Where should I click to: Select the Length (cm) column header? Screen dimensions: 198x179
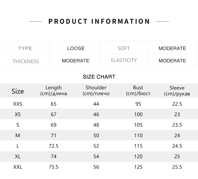point(54,91)
